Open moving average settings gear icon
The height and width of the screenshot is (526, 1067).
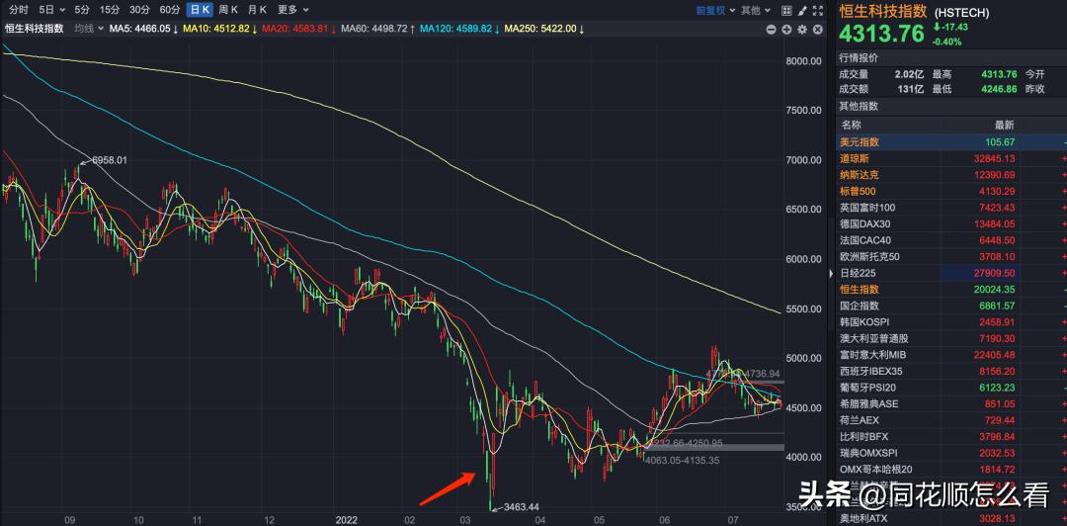(802, 30)
